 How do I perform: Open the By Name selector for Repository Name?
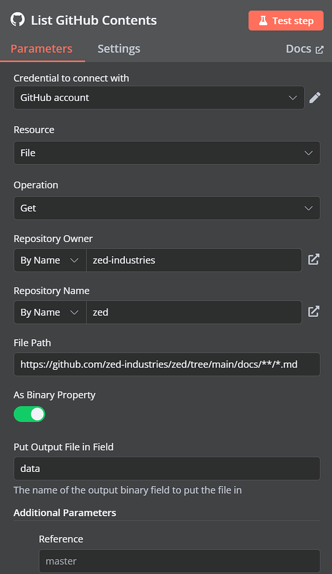49,312
